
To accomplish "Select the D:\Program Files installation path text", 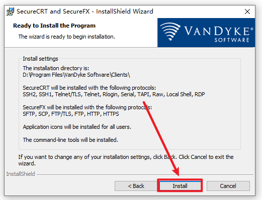I will click(76, 75).
